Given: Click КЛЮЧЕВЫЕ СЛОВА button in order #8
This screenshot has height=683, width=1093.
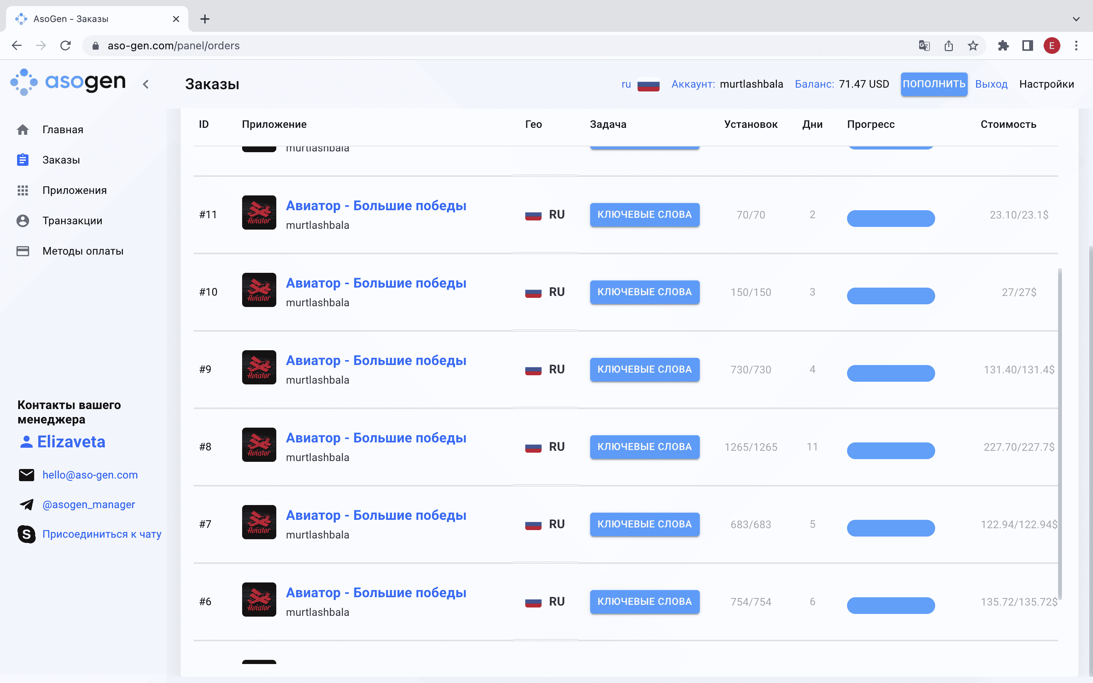Looking at the screenshot, I should click(x=644, y=447).
